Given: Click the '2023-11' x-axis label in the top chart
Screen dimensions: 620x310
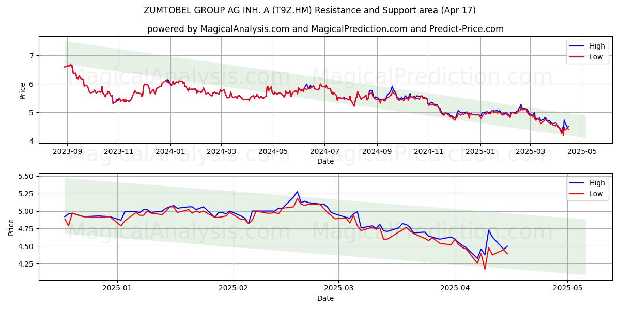Looking at the screenshot, I should [x=119, y=152].
